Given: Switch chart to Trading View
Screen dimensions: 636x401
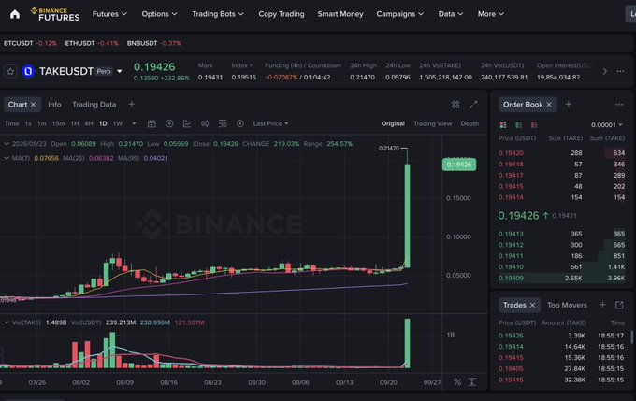Looking at the screenshot, I should [x=432, y=123].
